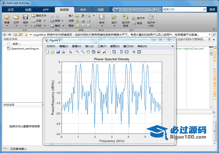The height and width of the screenshot is (153, 219).
Task: Switch to the APP tab
Action: click(46, 9)
